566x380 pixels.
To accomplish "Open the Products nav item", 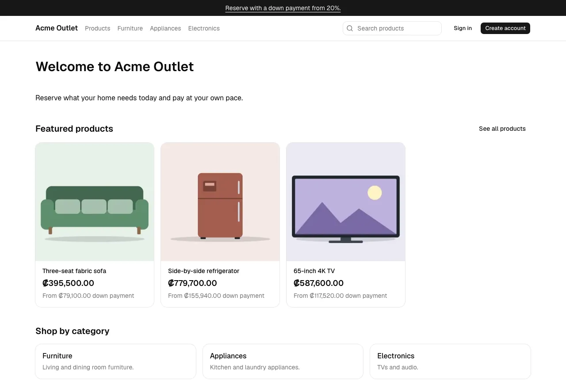I will [97, 28].
